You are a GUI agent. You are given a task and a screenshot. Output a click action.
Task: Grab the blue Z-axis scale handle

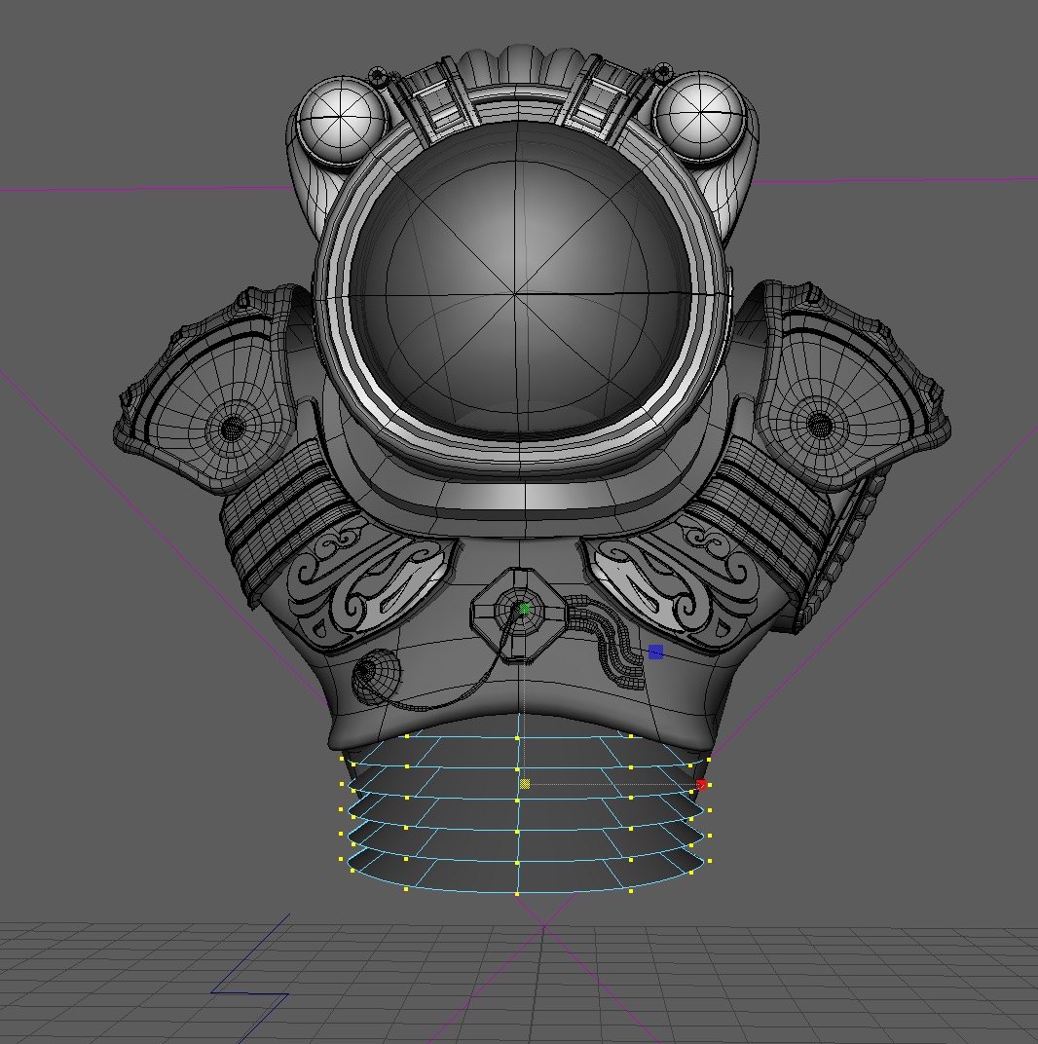point(655,652)
